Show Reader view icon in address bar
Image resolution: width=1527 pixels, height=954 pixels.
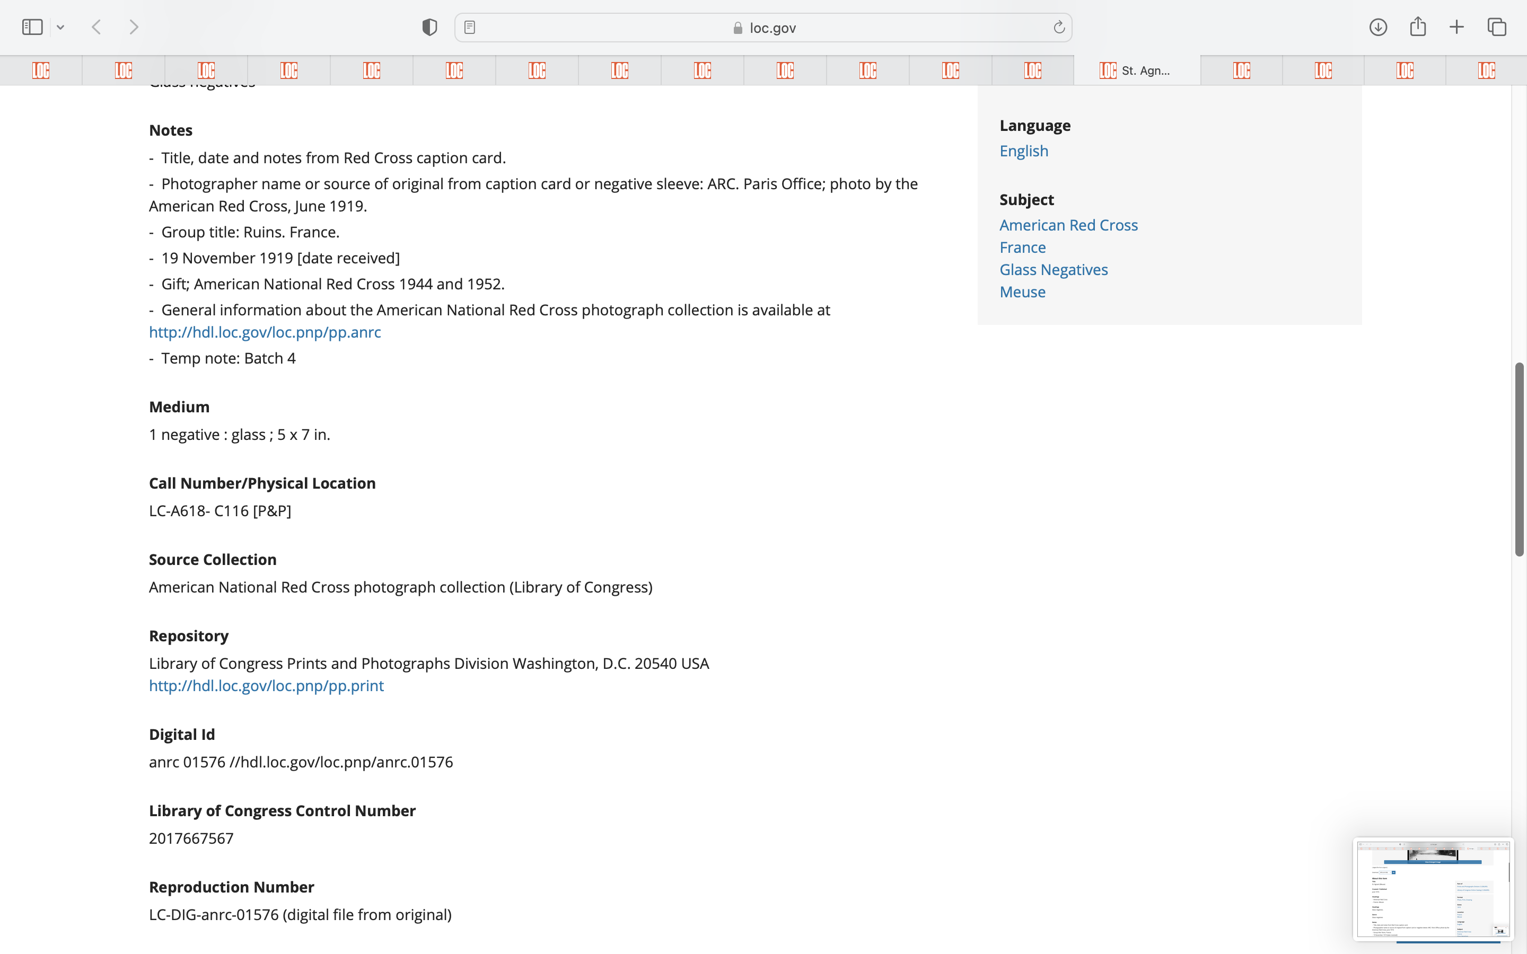(469, 27)
